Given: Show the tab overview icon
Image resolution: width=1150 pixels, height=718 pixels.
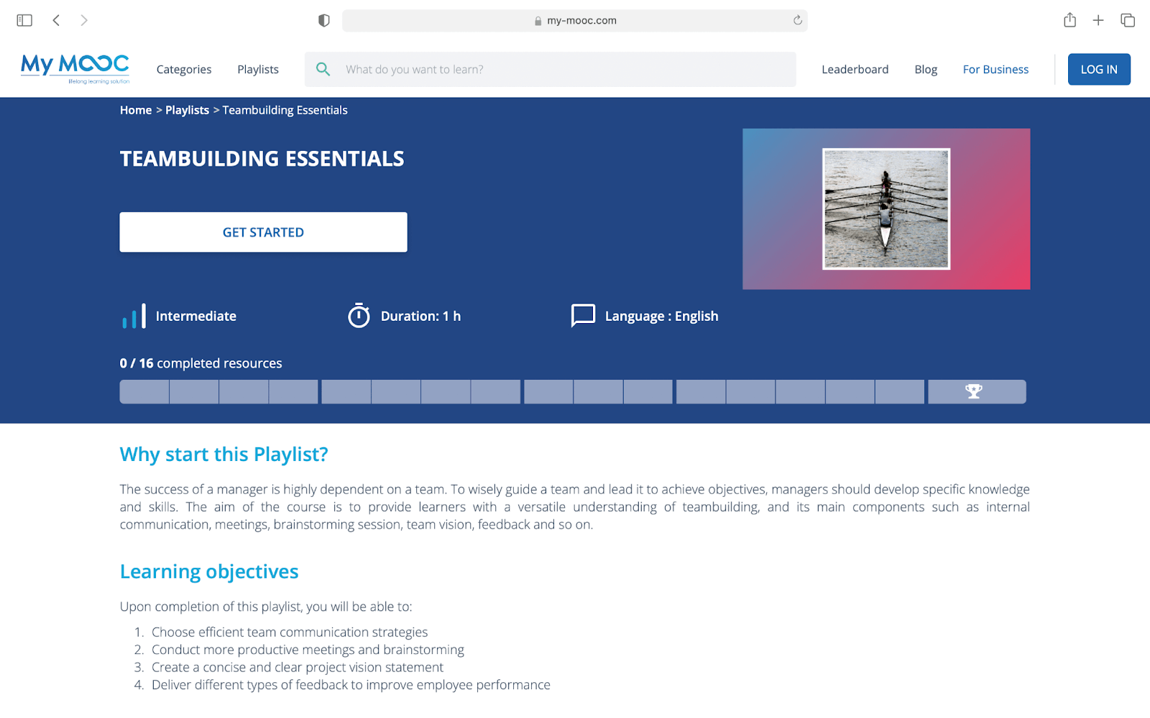Looking at the screenshot, I should click(1128, 20).
